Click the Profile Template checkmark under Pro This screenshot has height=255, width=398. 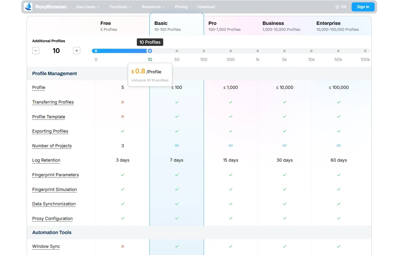click(231, 116)
